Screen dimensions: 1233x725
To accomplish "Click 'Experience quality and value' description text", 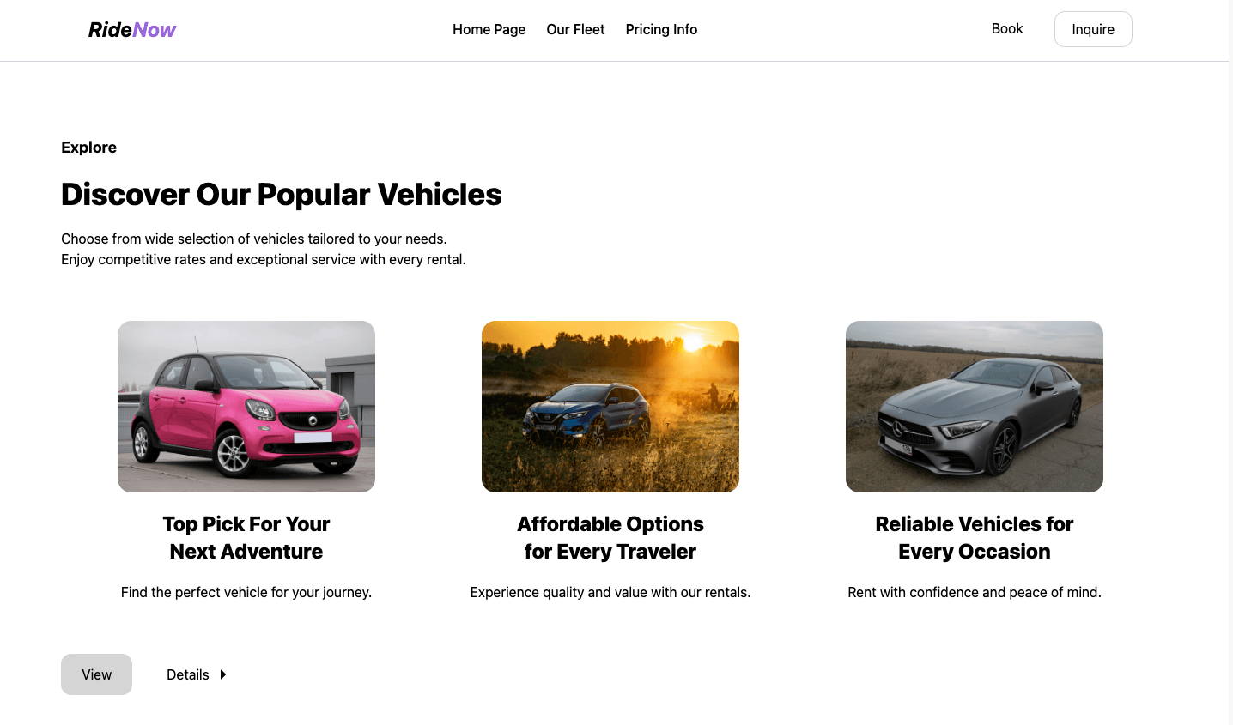I will click(610, 592).
